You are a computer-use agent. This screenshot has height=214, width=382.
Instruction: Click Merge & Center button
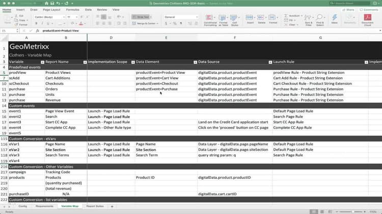pyautogui.click(x=145, y=23)
